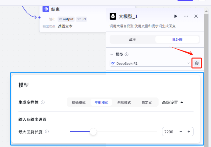The height and width of the screenshot is (147, 211).
Task: Click the 最大回复长度 slider handle
Action: point(93,132)
